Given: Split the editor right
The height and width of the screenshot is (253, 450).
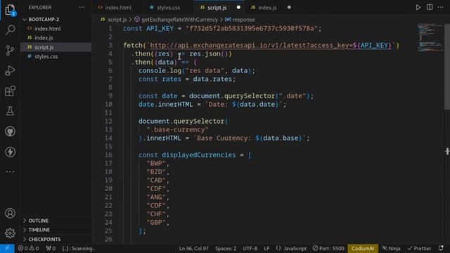Looking at the screenshot, I should [x=430, y=8].
